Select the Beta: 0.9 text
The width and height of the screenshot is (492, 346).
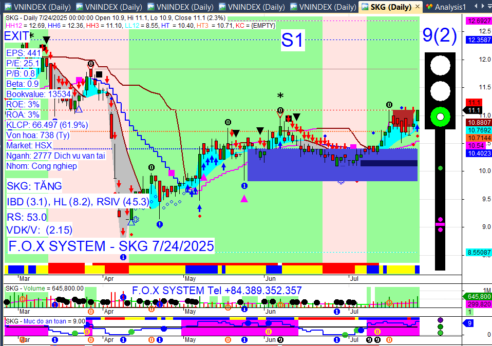coord(23,84)
